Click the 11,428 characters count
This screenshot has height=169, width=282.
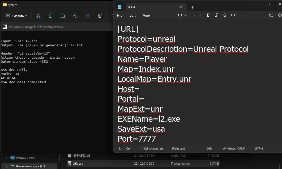click(152, 149)
